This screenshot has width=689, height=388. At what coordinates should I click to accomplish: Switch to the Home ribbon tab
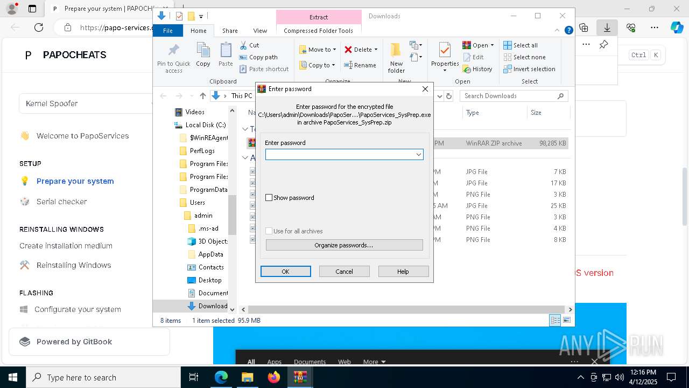pos(198,31)
